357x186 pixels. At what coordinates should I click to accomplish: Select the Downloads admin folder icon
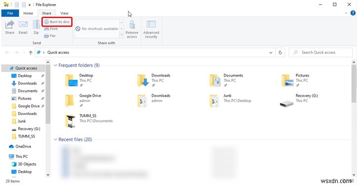coord(142,101)
